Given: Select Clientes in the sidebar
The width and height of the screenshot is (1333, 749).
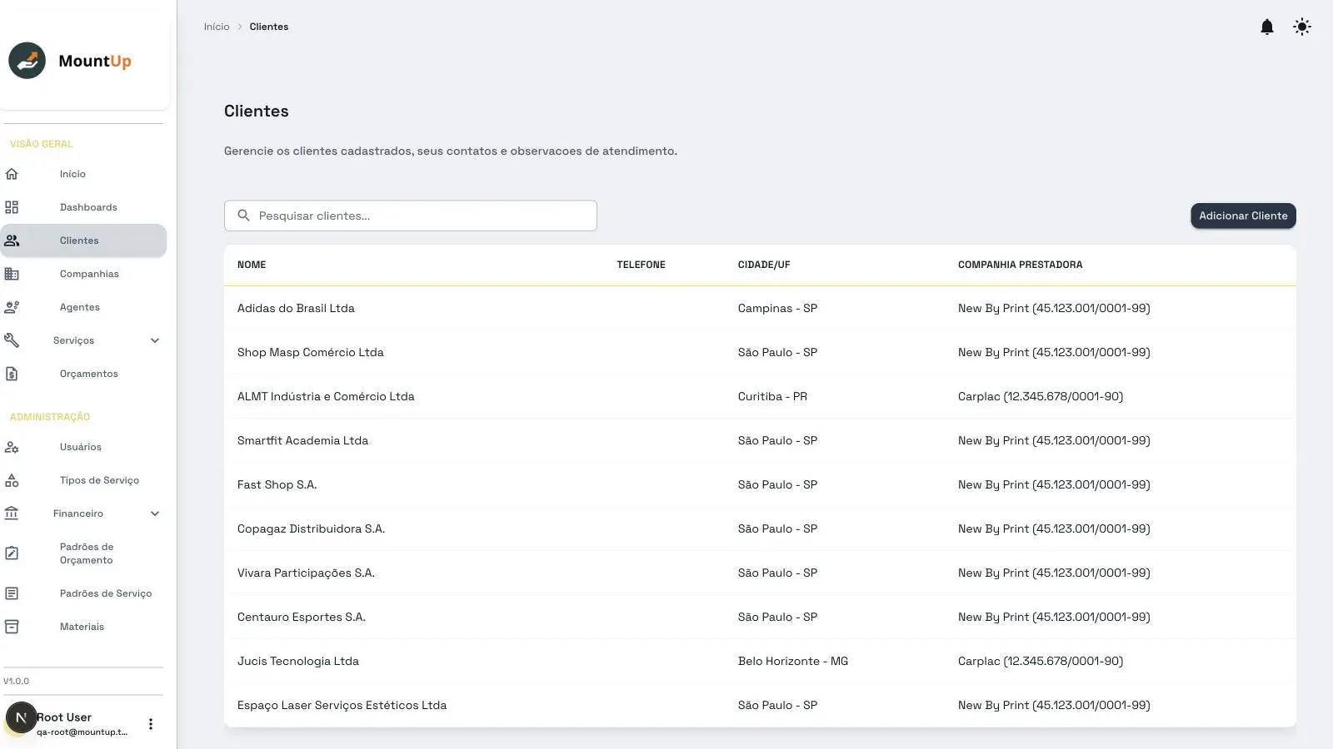Looking at the screenshot, I should [83, 241].
